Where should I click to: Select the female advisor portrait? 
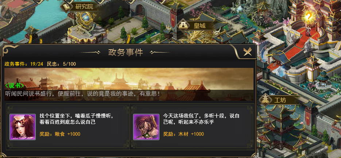pyautogui.click(x=23, y=127)
